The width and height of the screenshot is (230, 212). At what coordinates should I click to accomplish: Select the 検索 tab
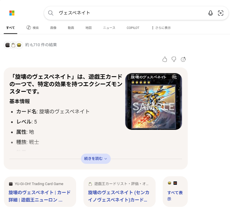(x=33, y=28)
